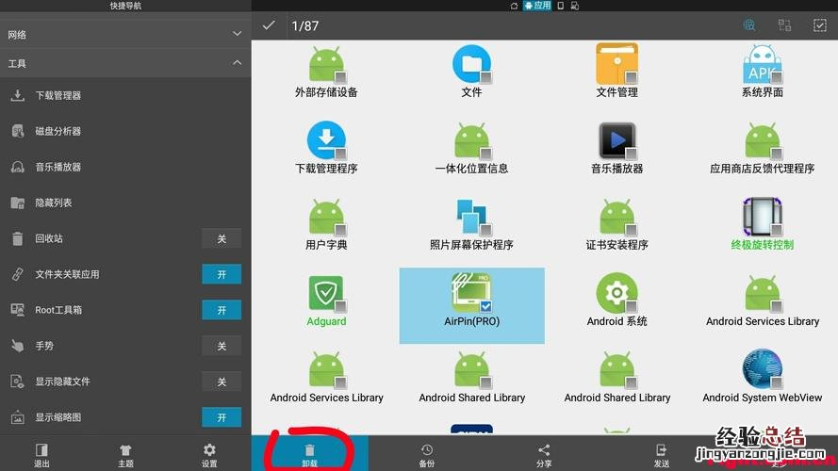Click the 退出 exit button
The image size is (838, 471).
click(x=41, y=456)
